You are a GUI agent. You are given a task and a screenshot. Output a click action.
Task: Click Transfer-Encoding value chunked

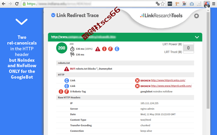(145, 125)
